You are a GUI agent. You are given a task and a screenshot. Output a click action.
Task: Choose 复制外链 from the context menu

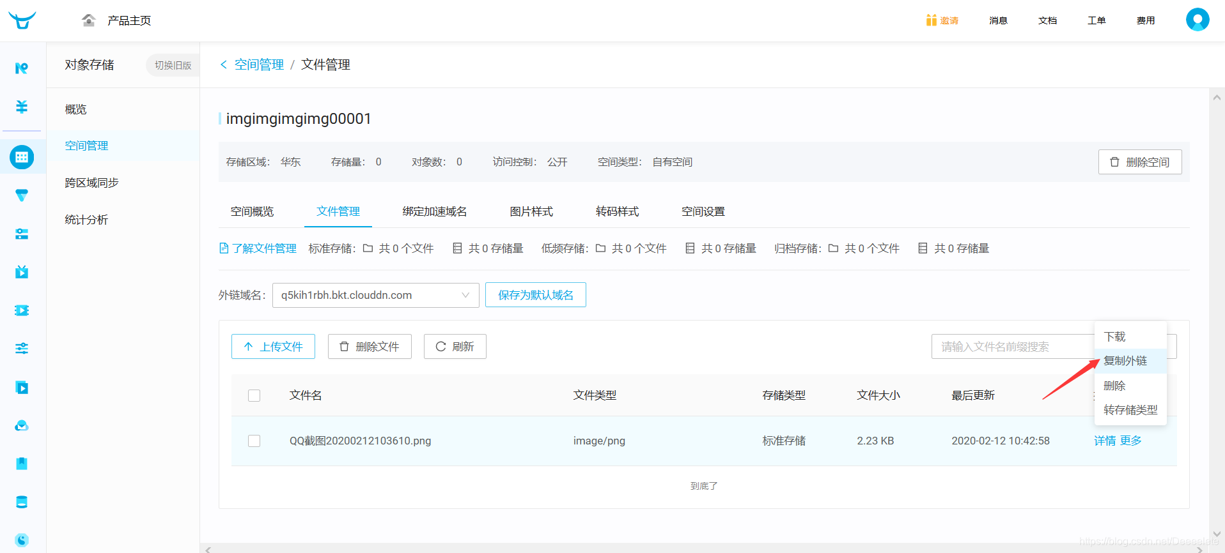[x=1130, y=361]
